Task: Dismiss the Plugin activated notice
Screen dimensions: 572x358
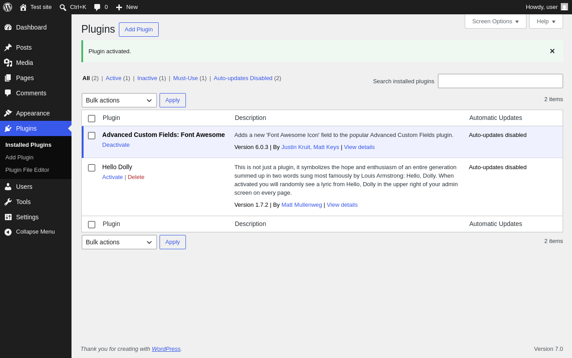Action: tap(552, 51)
